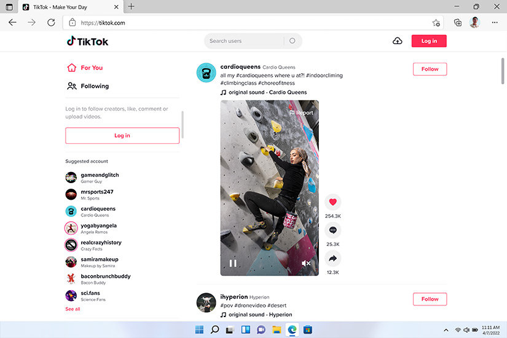Open Windows taskbar search

[214, 329]
